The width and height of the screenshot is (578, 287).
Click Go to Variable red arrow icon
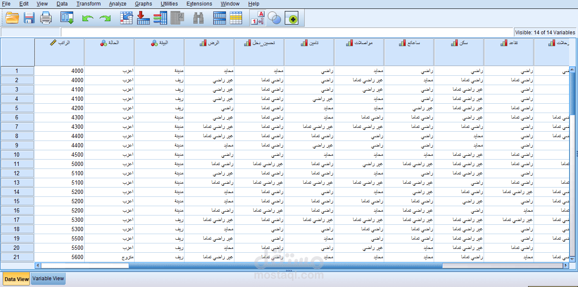pyautogui.click(x=143, y=18)
